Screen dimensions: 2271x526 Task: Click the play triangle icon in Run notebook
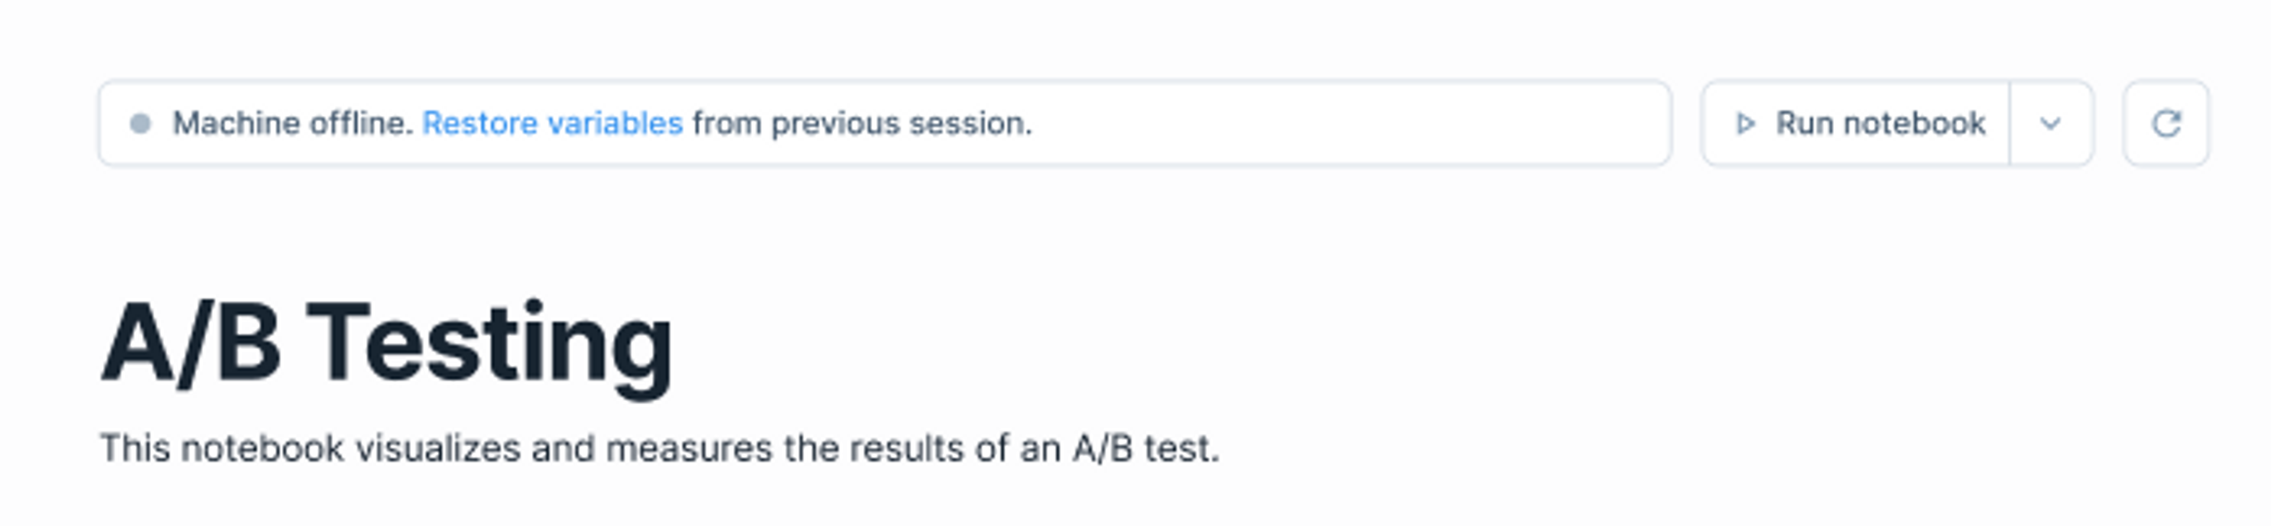[1745, 124]
